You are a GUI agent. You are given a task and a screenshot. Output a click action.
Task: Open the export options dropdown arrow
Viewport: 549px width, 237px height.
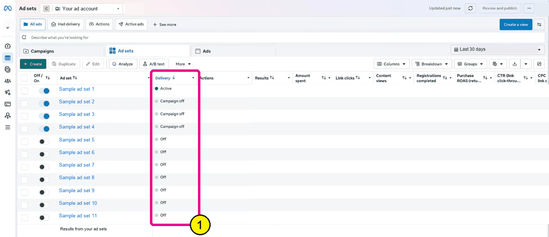pos(526,64)
